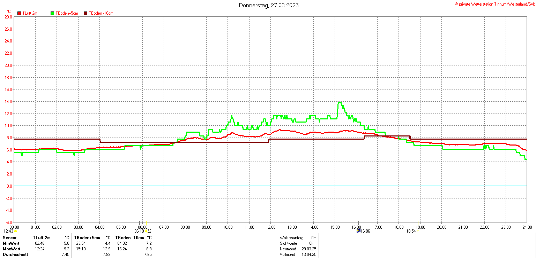Click the Durchschnitt row label

coord(15,255)
